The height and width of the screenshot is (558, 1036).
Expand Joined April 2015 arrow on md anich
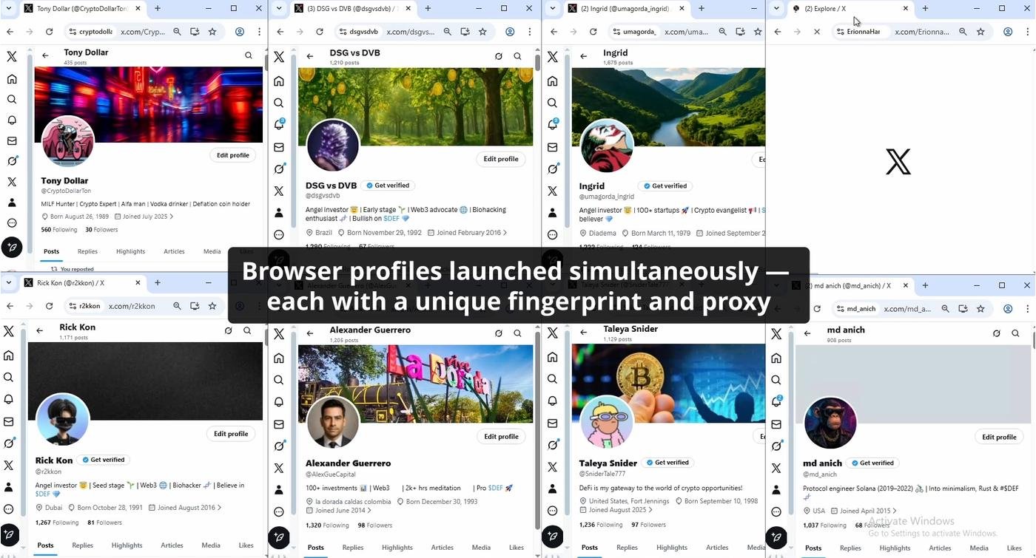click(895, 511)
